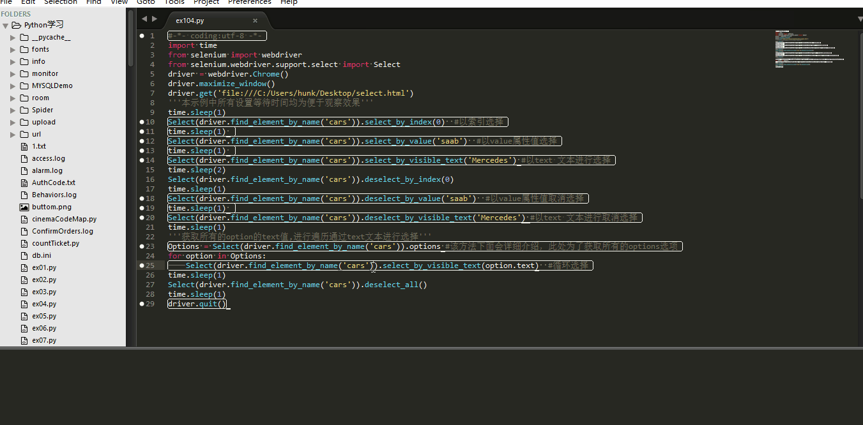863x425 pixels.
Task: Open the Edit menu
Action: [x=28, y=3]
